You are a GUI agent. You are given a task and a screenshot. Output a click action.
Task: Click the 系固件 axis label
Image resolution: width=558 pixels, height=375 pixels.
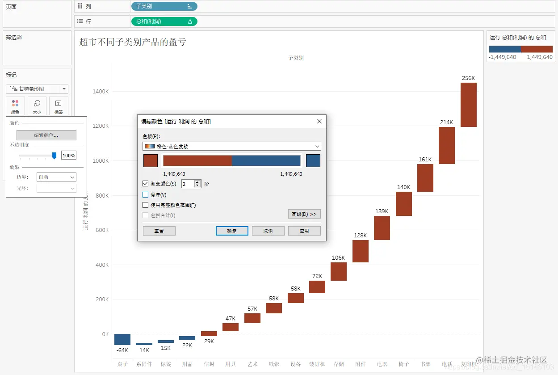144,364
